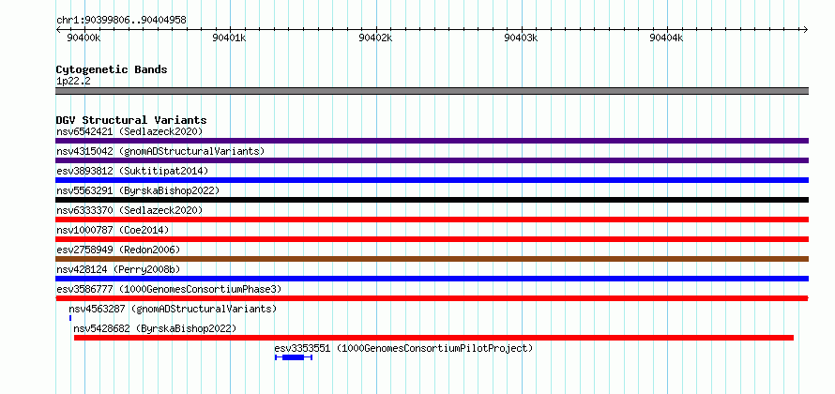Open the esv3586777 (1000GenomesConsortiumPhase3) label

click(169, 289)
